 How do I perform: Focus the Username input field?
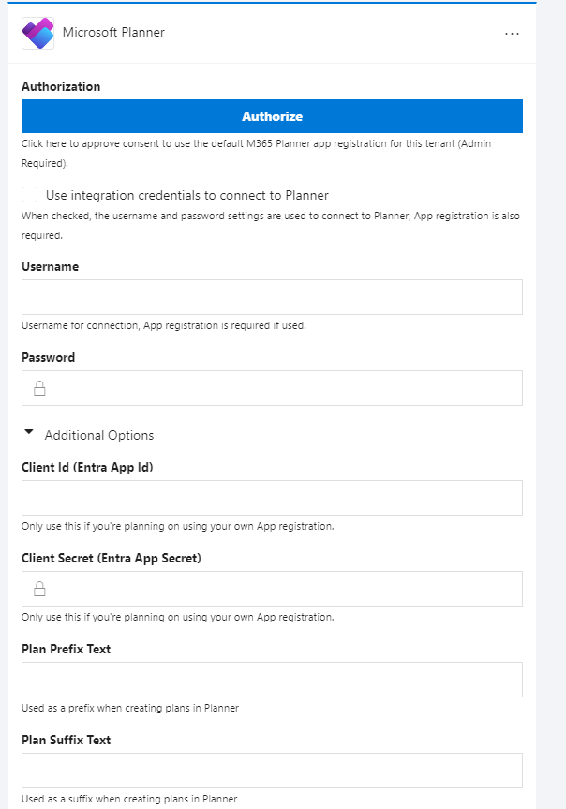point(272,297)
